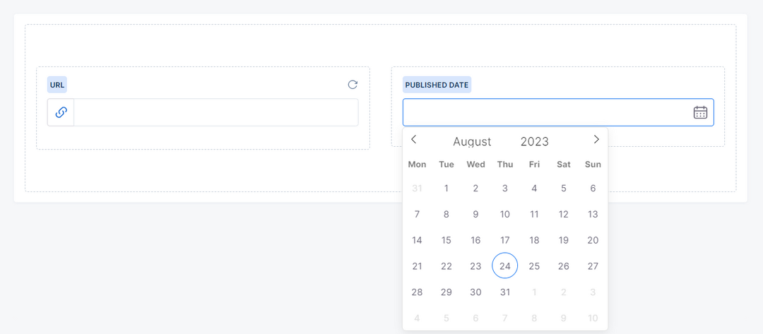Open calendar via the date field icon

[700, 112]
